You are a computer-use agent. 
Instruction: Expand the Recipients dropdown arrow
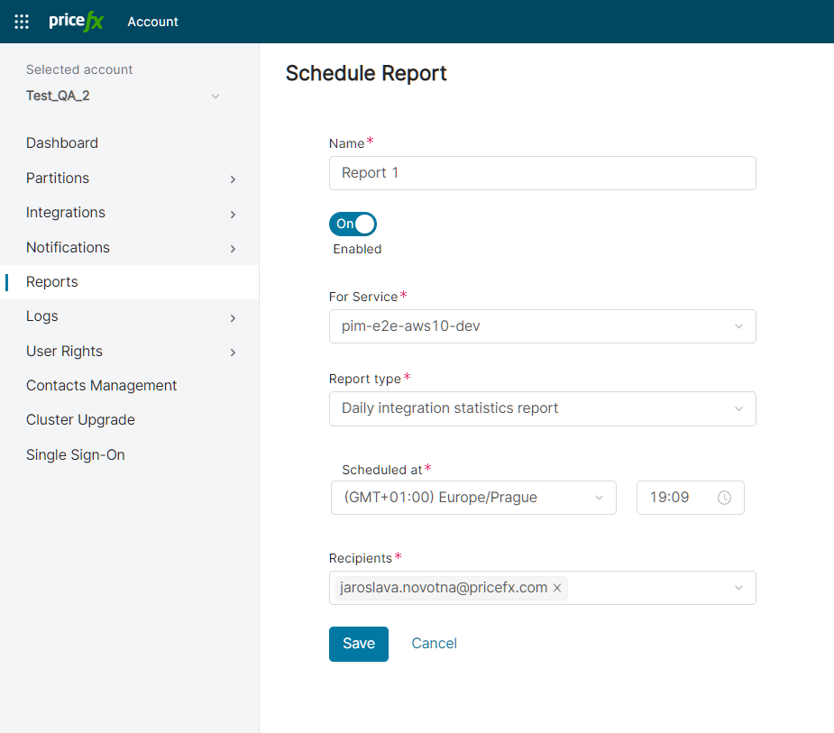738,588
